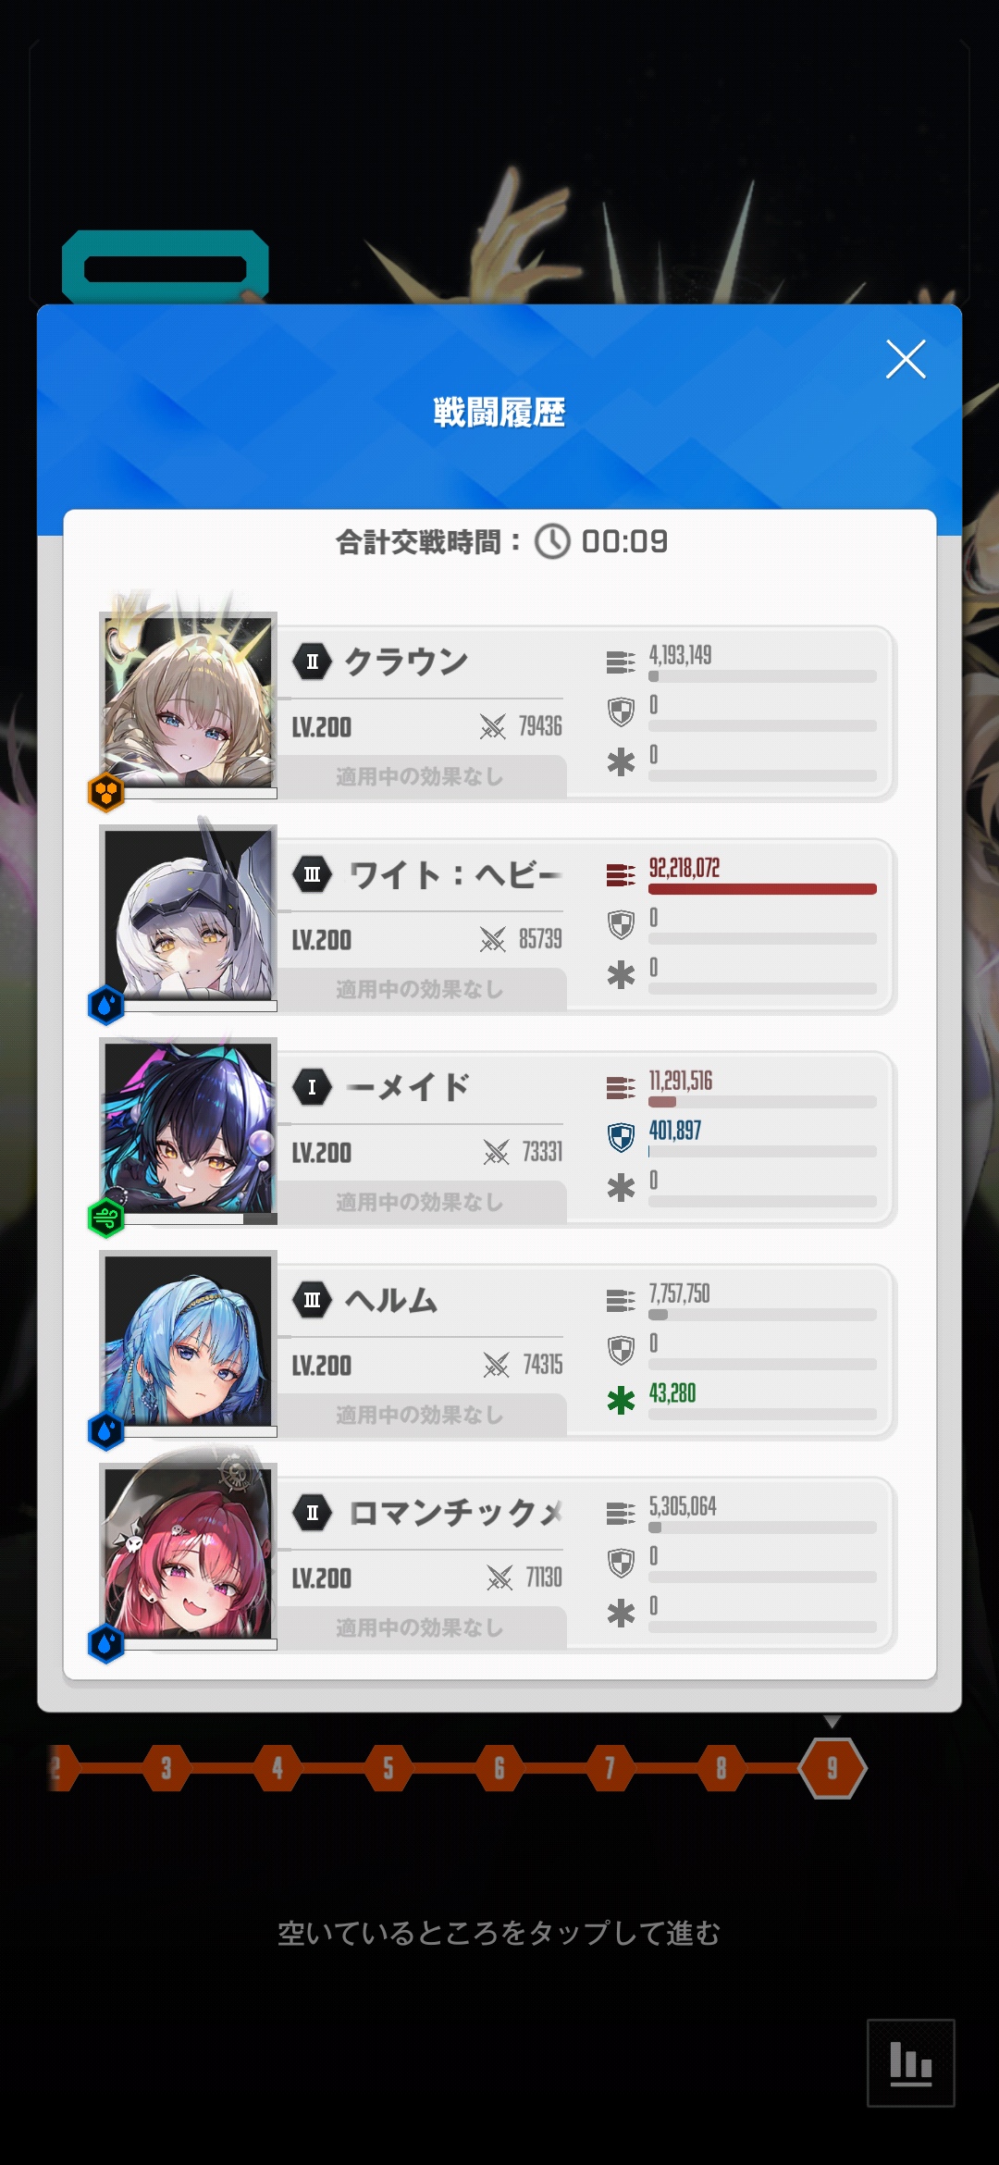Click ヘルム's green healing asterisk icon
Screen dimensions: 999x2165
[x=621, y=1400]
